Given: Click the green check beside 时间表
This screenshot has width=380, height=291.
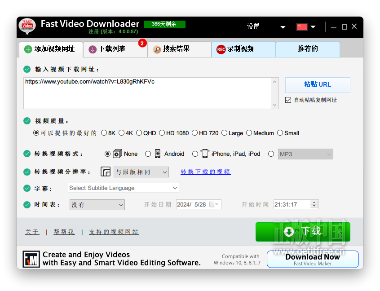Looking at the screenshot, I should tap(27, 205).
